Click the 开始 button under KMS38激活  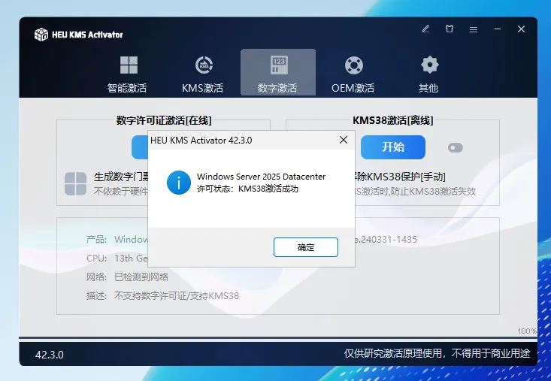[393, 147]
